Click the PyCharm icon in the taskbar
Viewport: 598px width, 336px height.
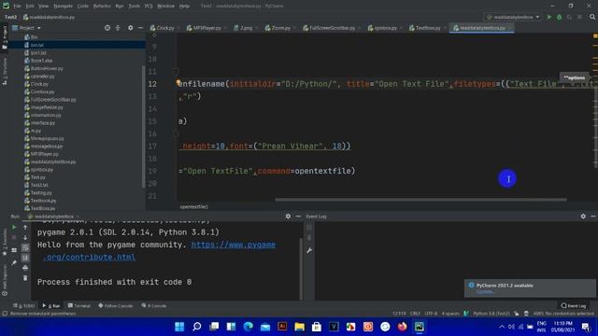[420, 327]
